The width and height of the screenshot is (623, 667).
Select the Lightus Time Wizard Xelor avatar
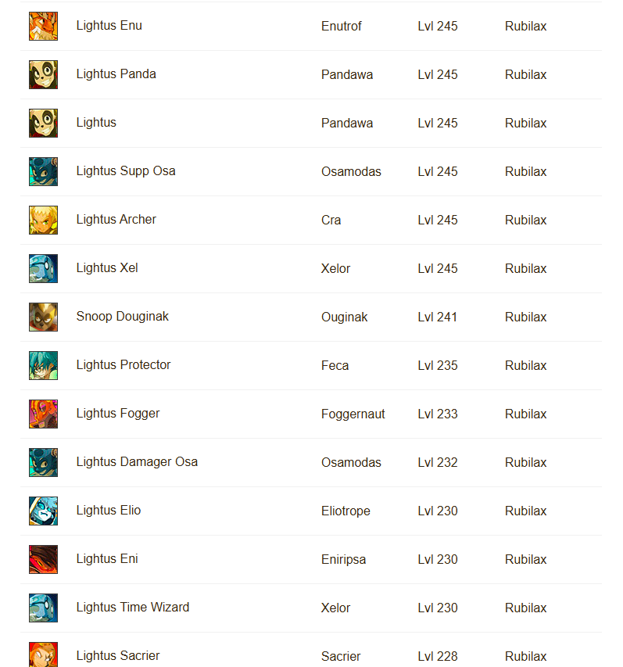click(43, 608)
